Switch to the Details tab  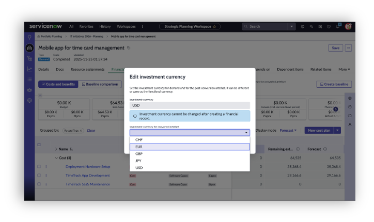(x=43, y=69)
